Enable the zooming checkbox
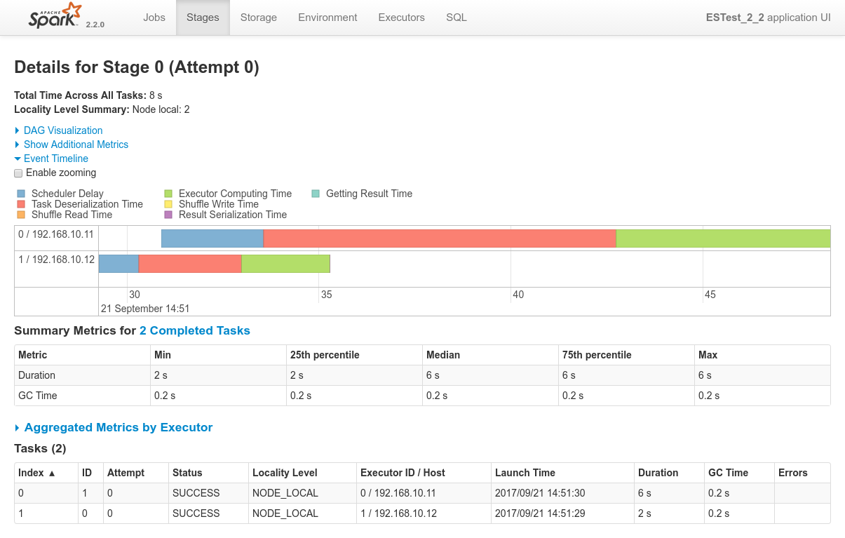Screen dimensions: 845x538 tap(19, 173)
